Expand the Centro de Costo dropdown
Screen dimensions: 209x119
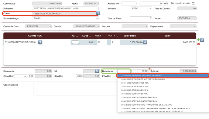click(x=38, y=26)
